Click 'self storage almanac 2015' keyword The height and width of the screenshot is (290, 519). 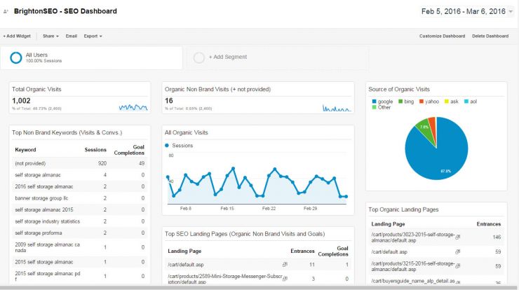click(x=44, y=209)
